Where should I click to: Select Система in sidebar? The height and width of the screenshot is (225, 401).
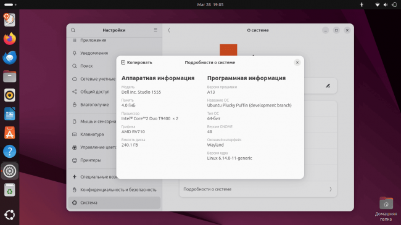[x=114, y=202]
